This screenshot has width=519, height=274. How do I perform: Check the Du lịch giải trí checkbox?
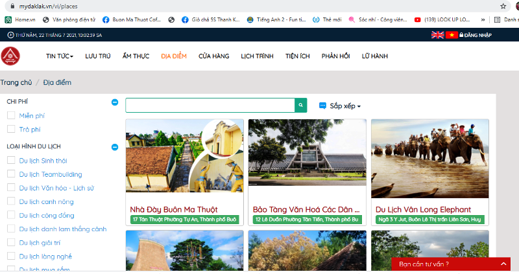pyautogui.click(x=11, y=242)
